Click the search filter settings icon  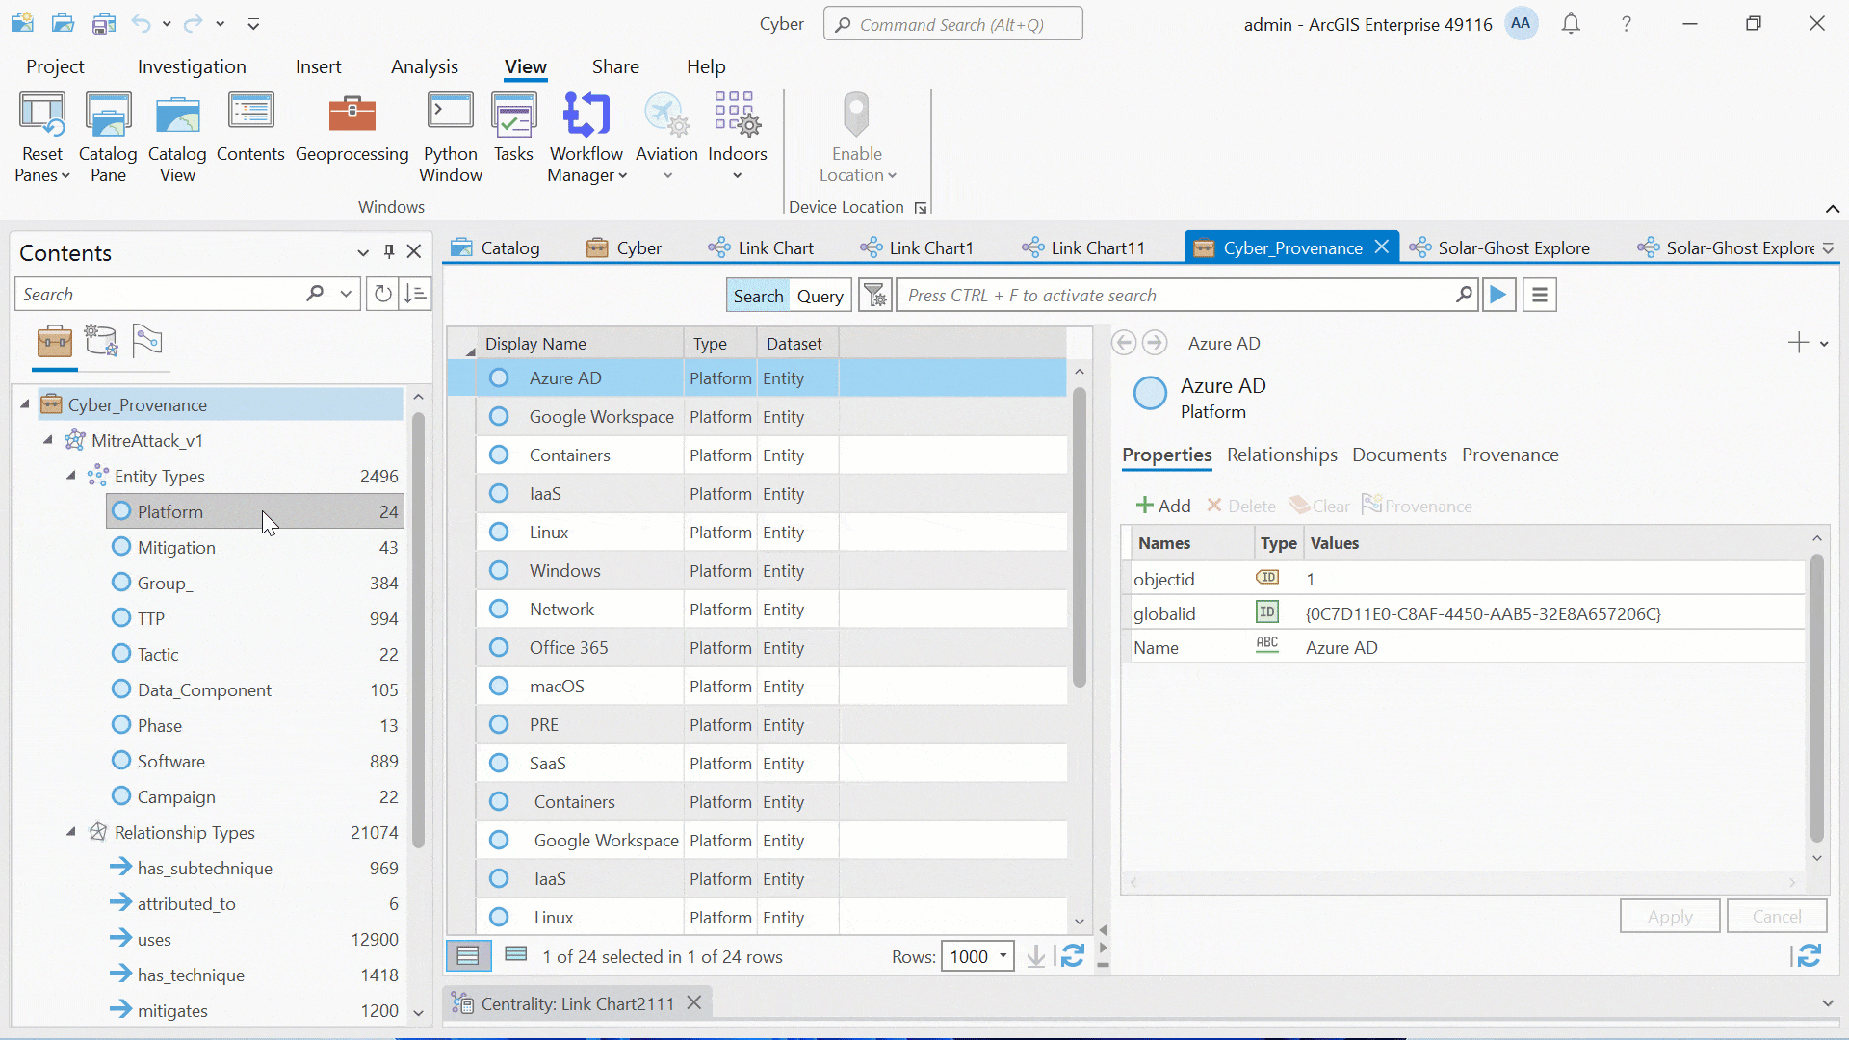pos(874,296)
